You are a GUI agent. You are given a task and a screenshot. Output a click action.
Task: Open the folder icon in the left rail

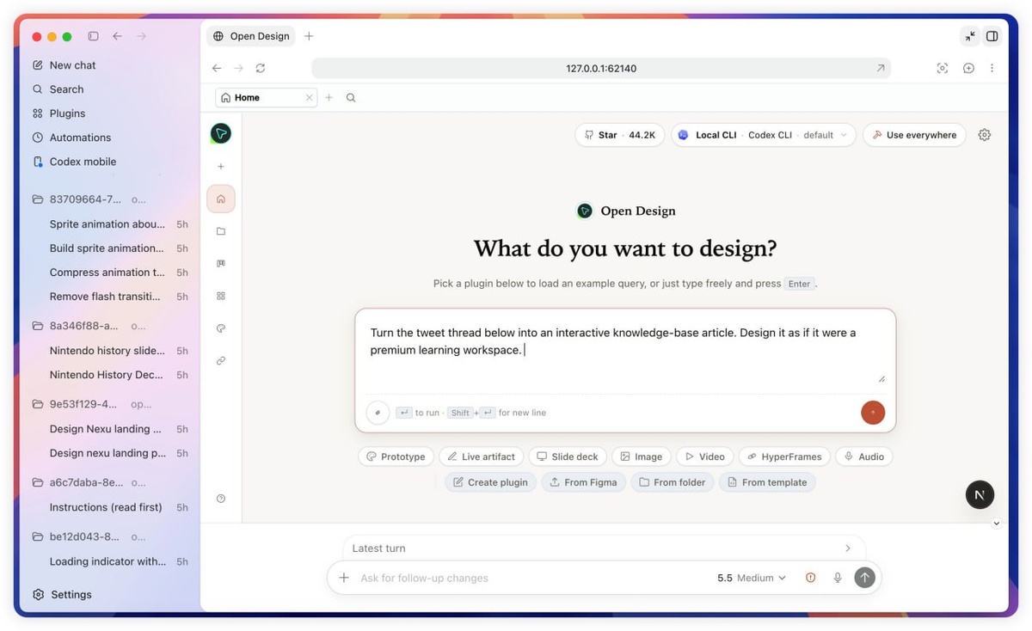coord(221,231)
